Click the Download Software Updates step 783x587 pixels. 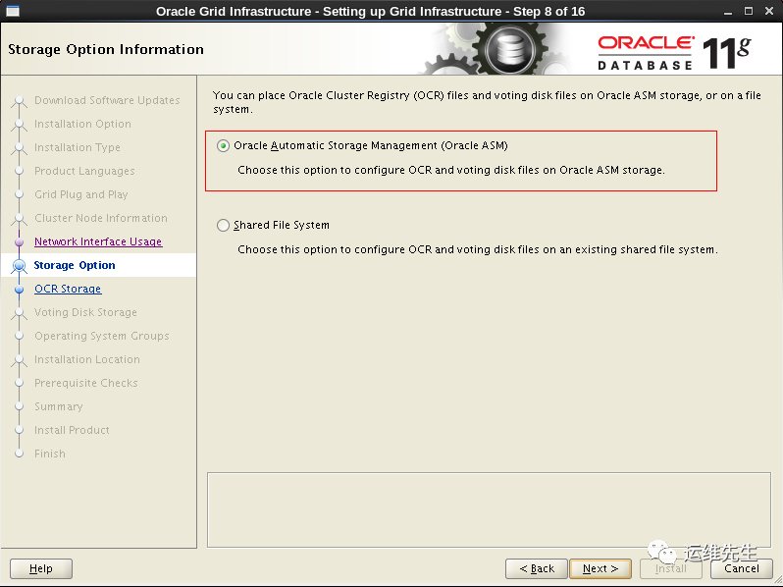[107, 100]
